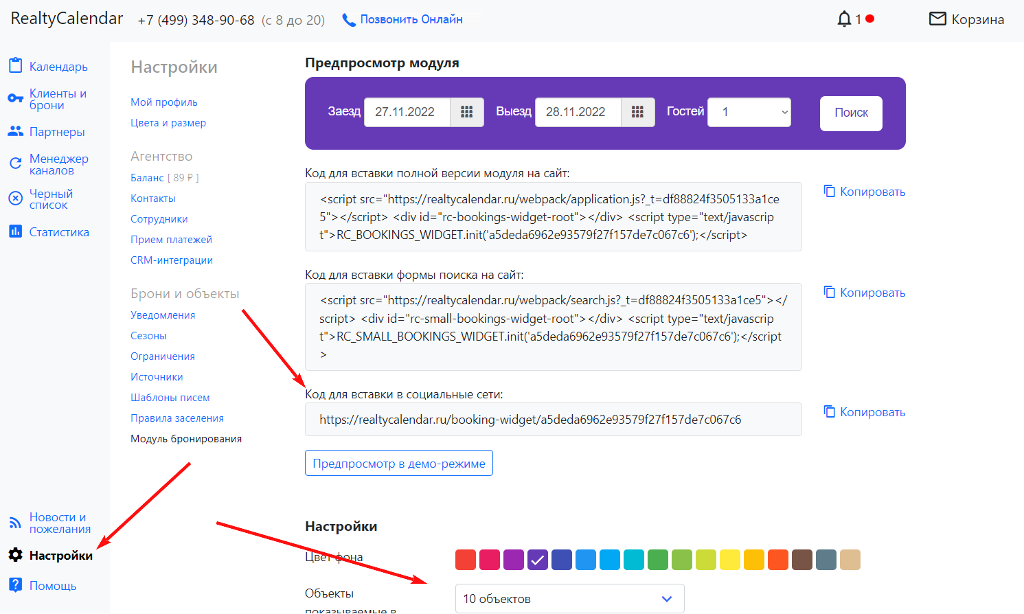This screenshot has width=1024, height=614.
Task: Open the Шаблоны писем link
Action: (170, 398)
